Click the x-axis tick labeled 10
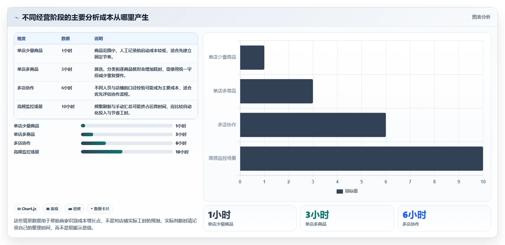505x245 pixels. coord(483,182)
